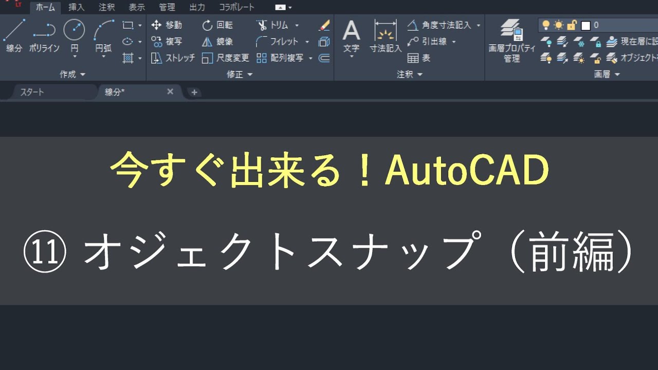The image size is (658, 370).
Task: Activate the 複写 (Copy) command
Action: coord(167,42)
